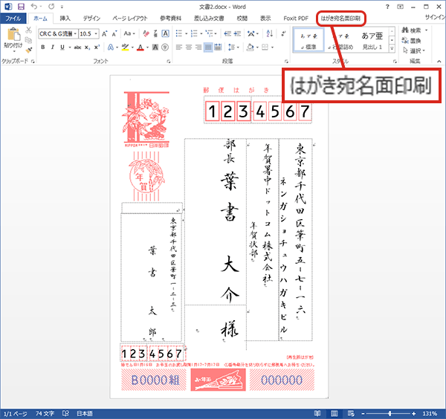
Task: Open the font size dropdown 10.5
Action: pyautogui.click(x=96, y=34)
